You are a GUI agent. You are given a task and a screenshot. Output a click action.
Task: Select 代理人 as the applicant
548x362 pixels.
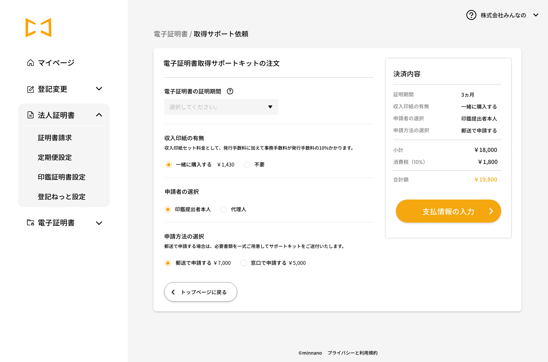pyautogui.click(x=224, y=210)
